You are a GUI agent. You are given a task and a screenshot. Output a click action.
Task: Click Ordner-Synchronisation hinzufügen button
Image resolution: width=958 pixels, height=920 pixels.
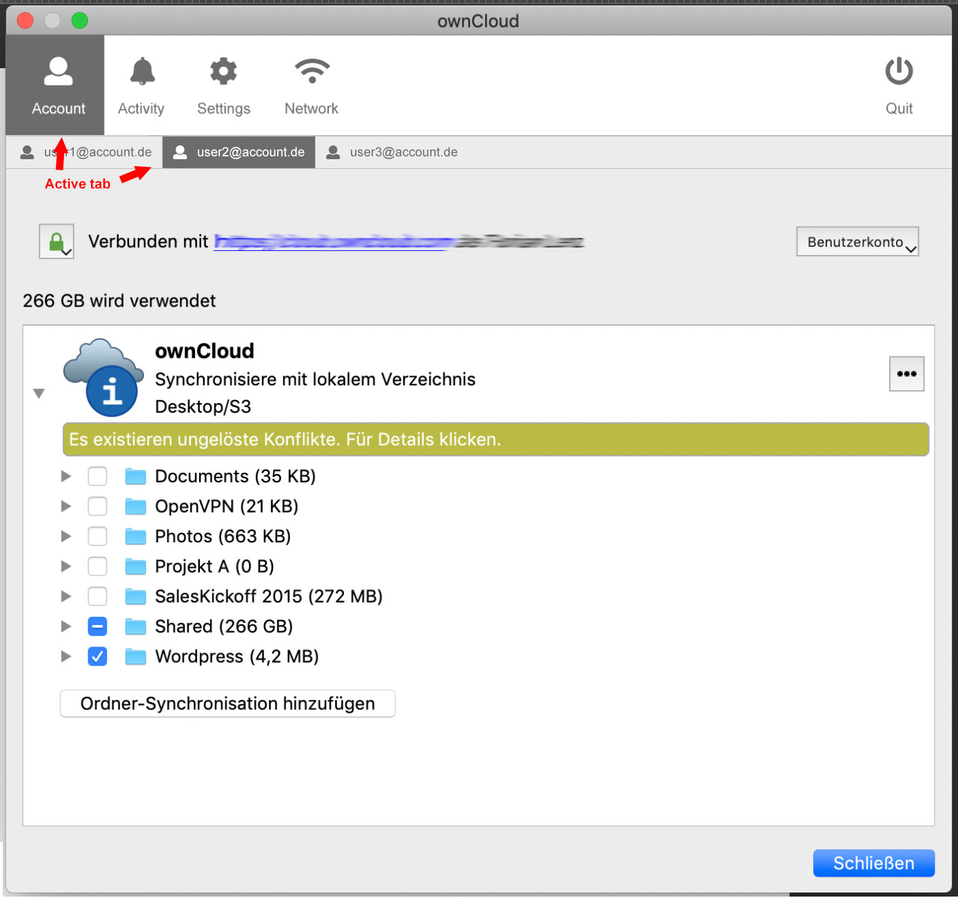pos(227,704)
